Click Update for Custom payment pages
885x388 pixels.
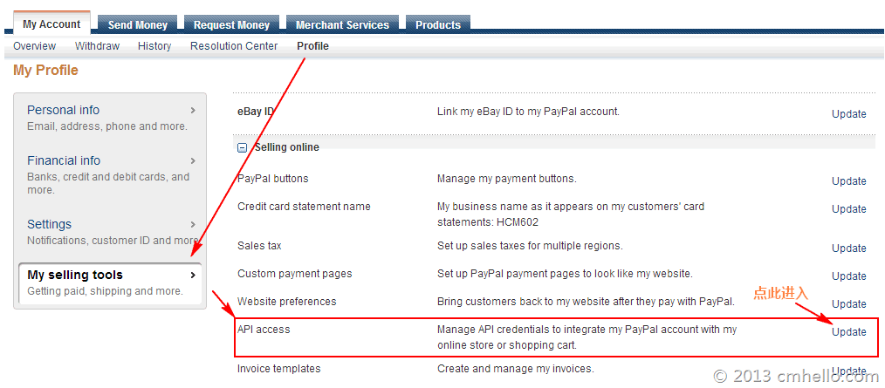pos(849,276)
